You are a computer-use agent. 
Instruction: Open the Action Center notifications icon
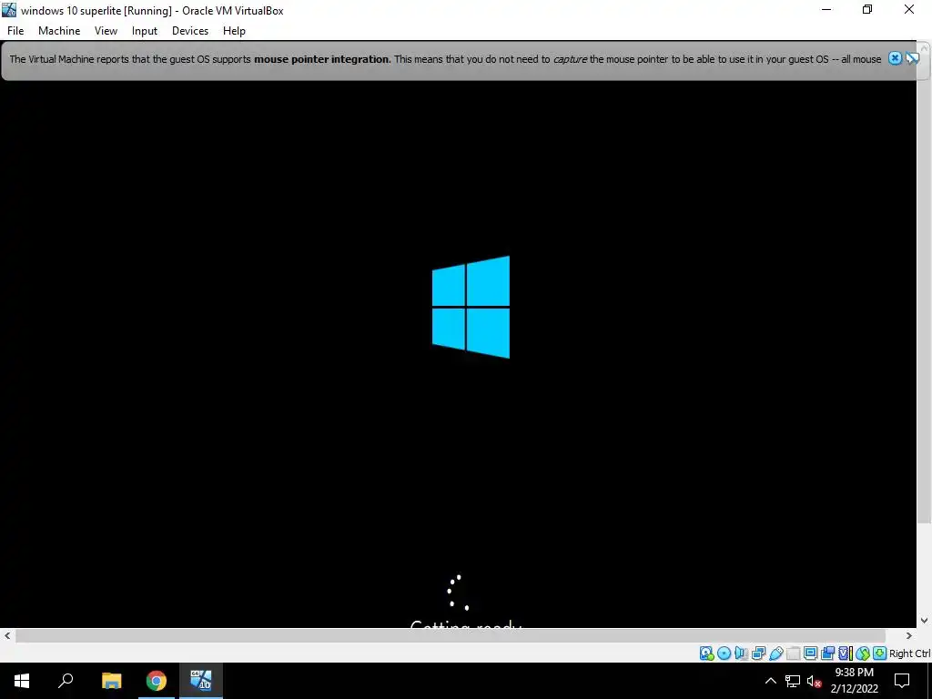coord(902,681)
